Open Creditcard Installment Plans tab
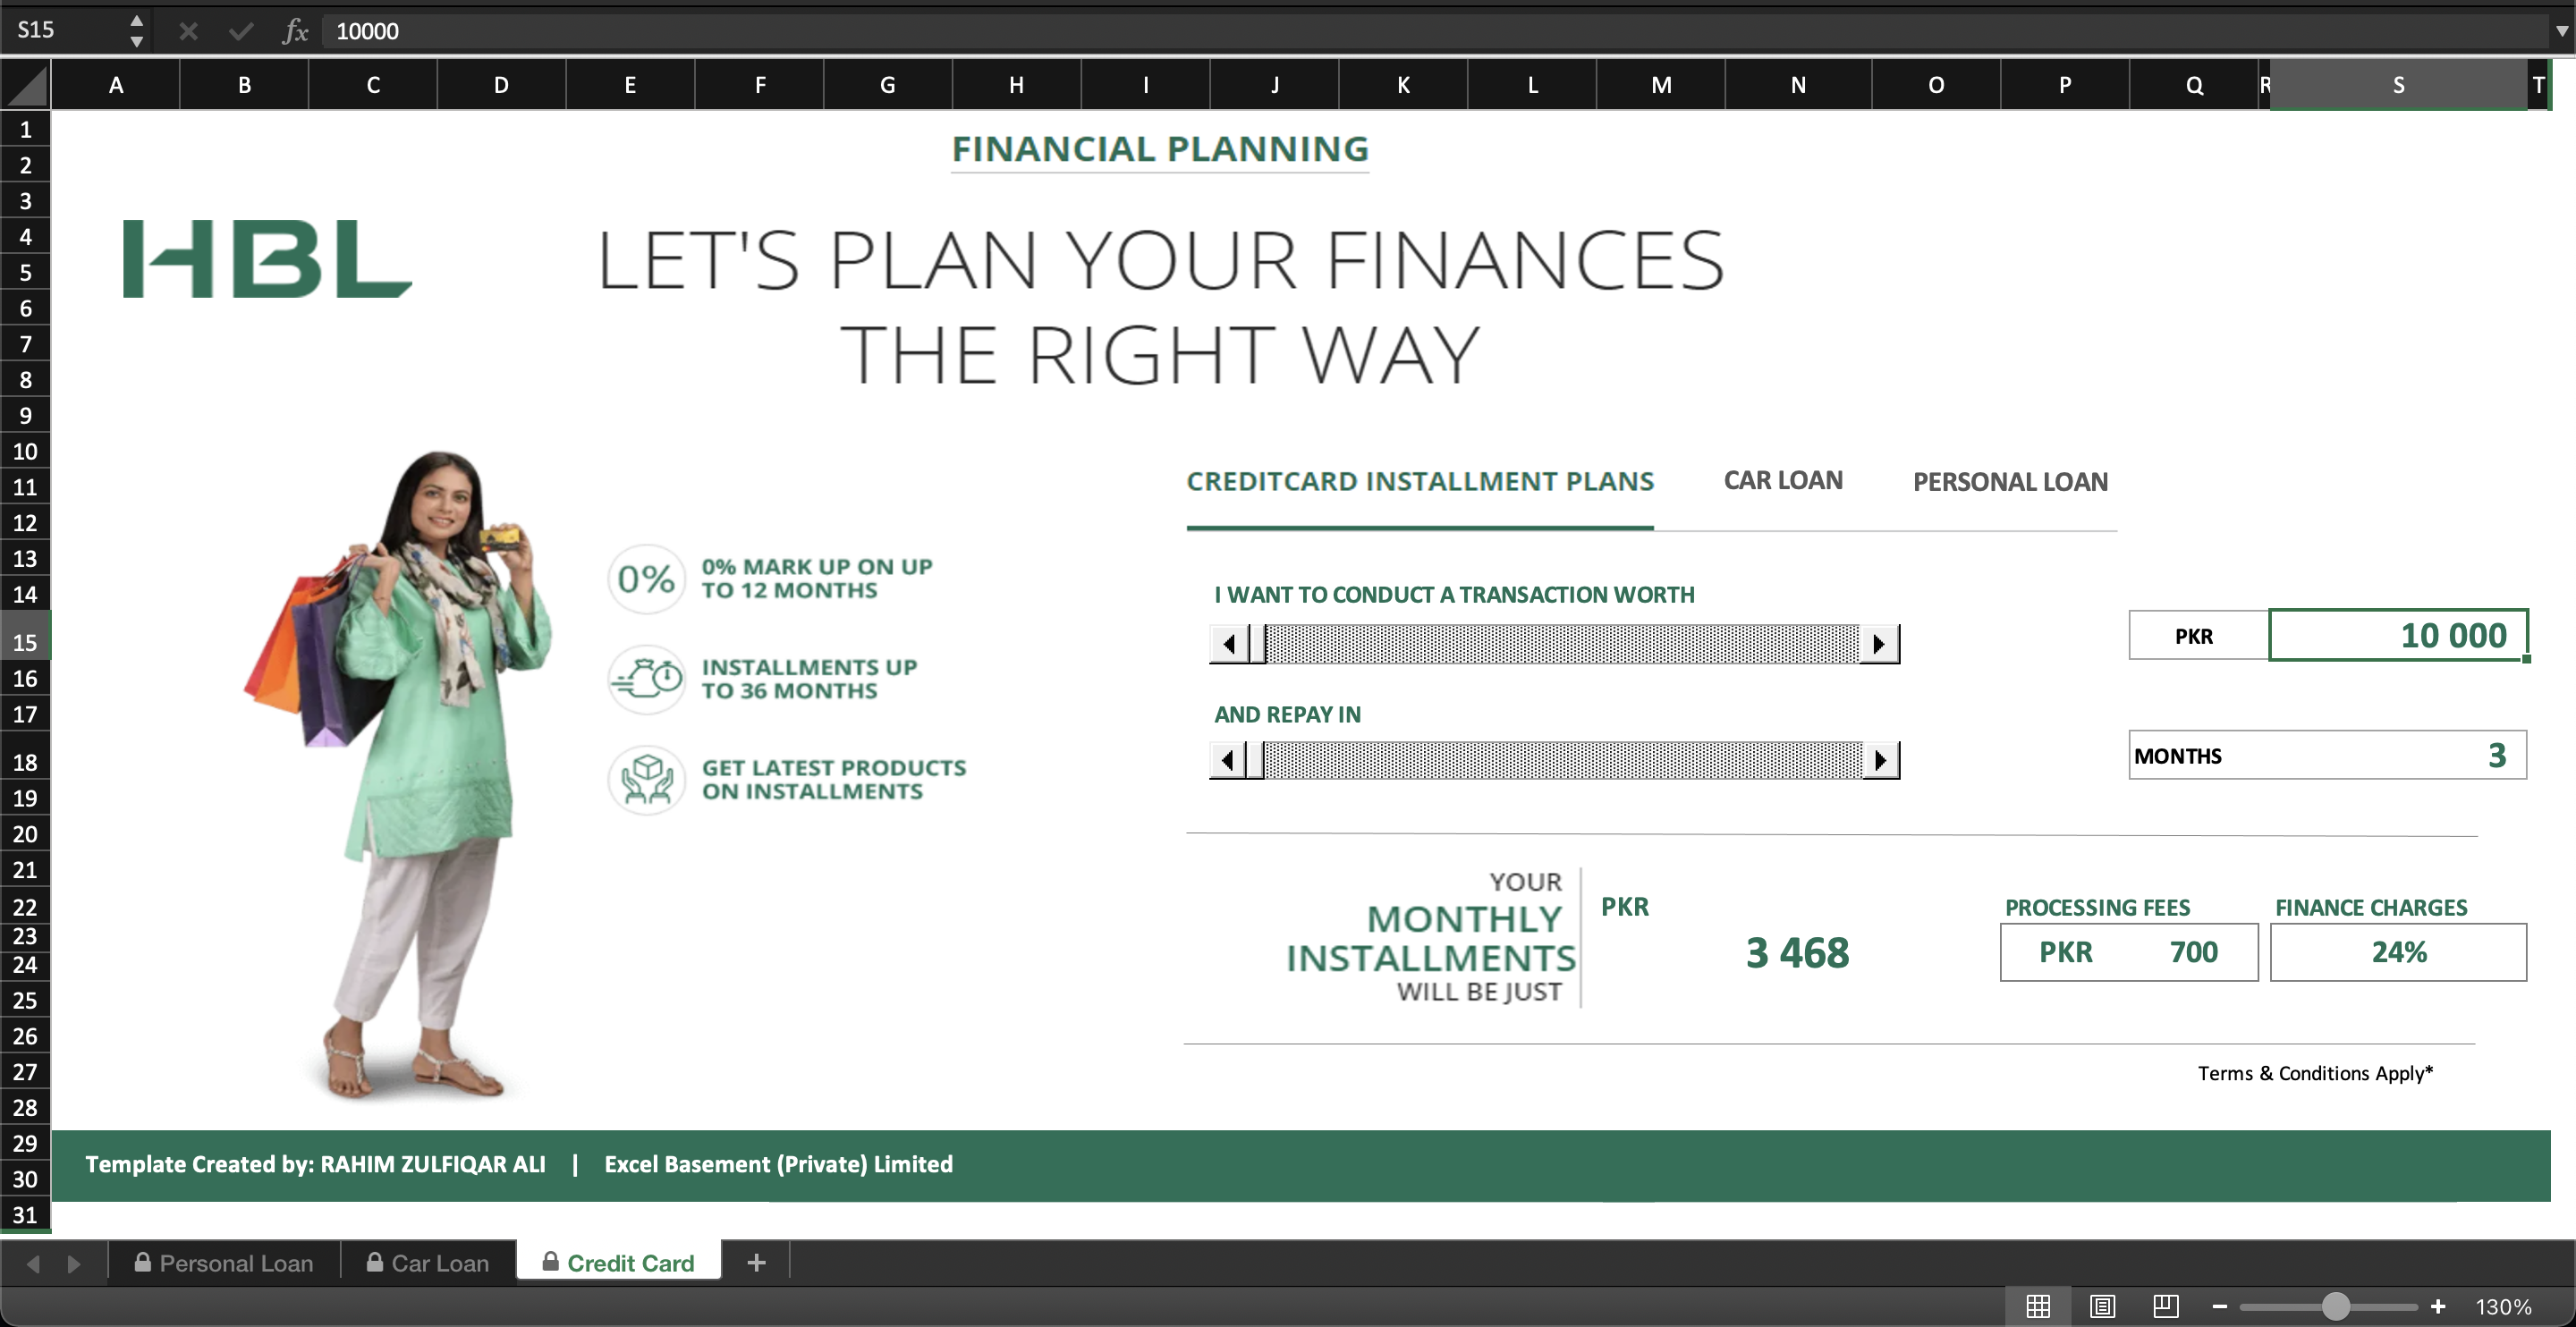Screen dimensions: 2576x1327 click(1419, 481)
